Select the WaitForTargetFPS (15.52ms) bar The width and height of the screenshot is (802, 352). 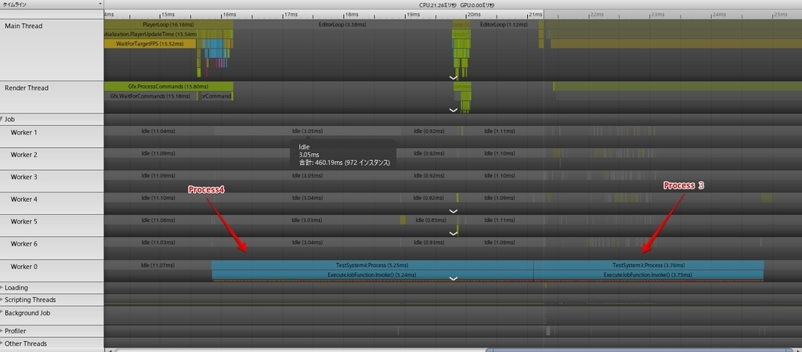pos(150,44)
